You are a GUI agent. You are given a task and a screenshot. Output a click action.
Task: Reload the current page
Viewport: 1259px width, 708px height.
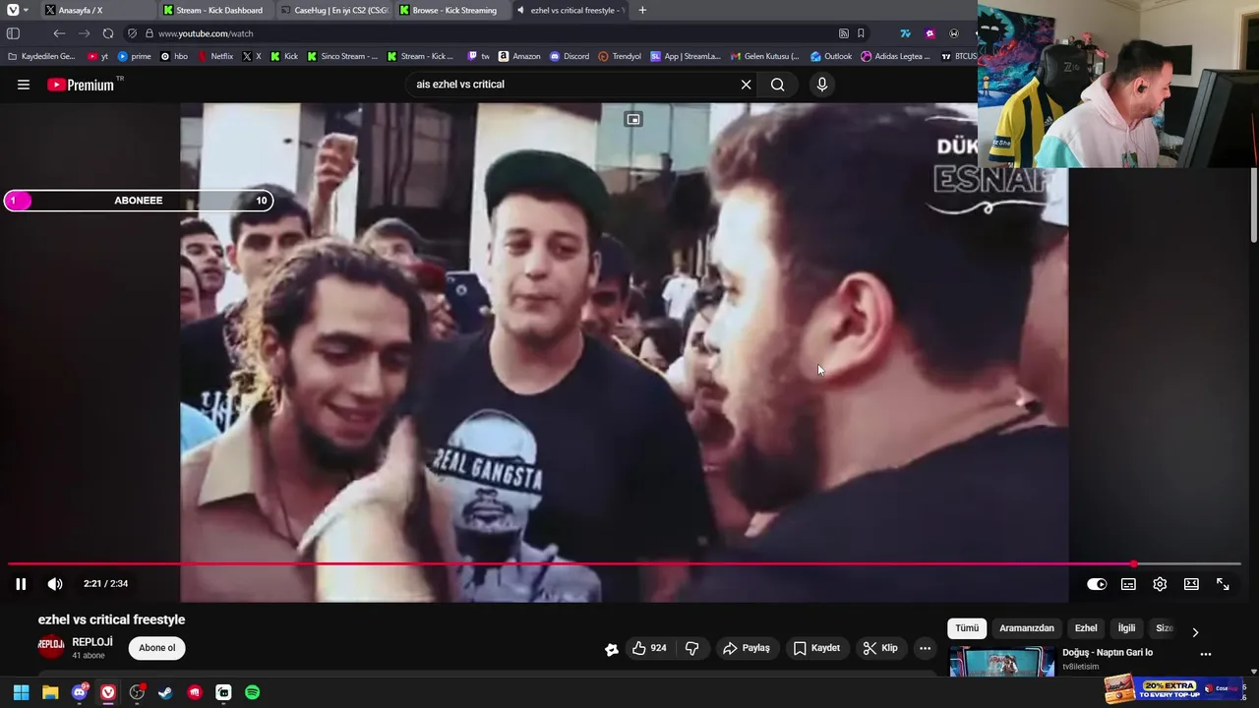coord(108,33)
